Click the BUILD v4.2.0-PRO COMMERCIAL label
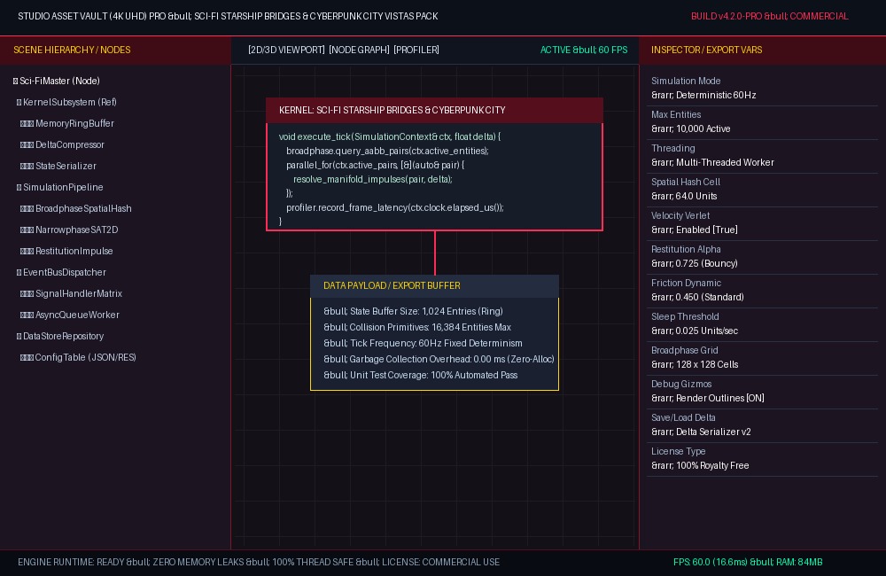 [770, 16]
